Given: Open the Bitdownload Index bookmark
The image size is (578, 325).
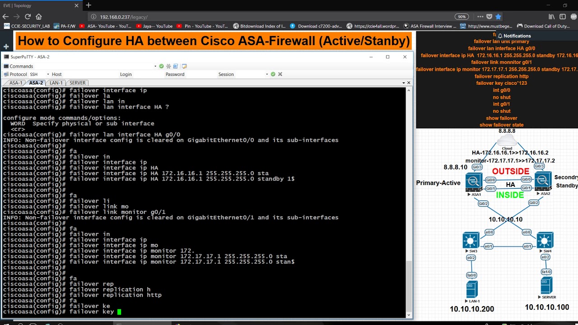Looking at the screenshot, I should tap(260, 26).
